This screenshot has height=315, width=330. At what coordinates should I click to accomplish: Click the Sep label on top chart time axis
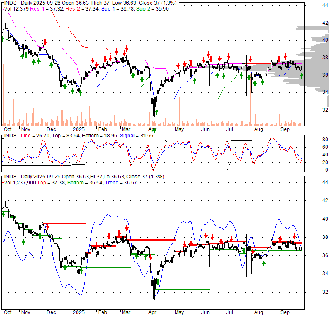point(285,129)
